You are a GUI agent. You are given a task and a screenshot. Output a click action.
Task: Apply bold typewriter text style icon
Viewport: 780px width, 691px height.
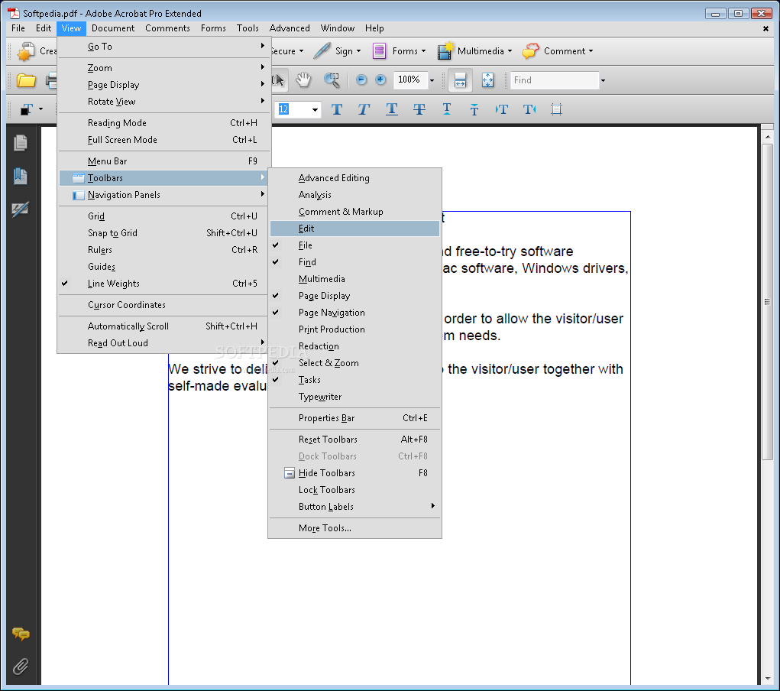[337, 109]
